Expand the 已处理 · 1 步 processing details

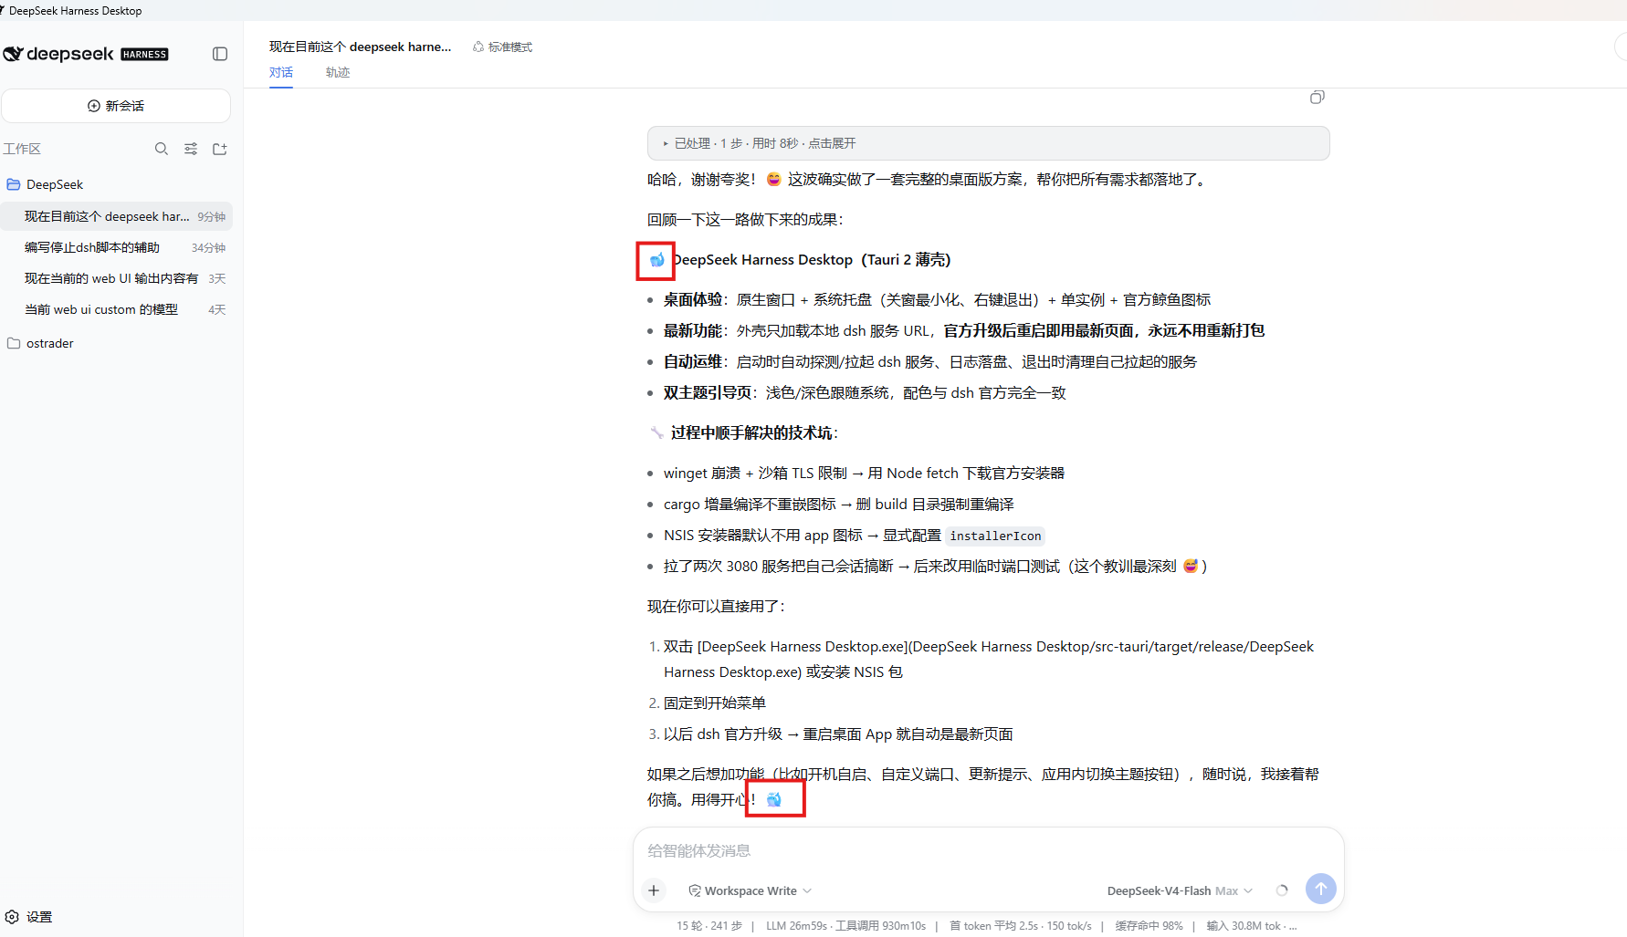click(988, 143)
